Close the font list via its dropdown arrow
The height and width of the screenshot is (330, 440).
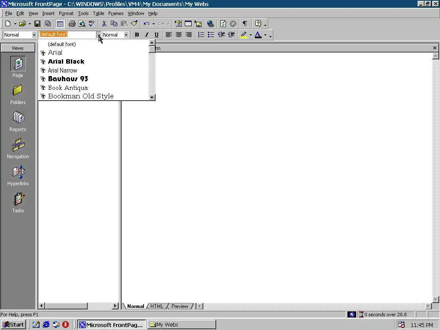pos(99,35)
